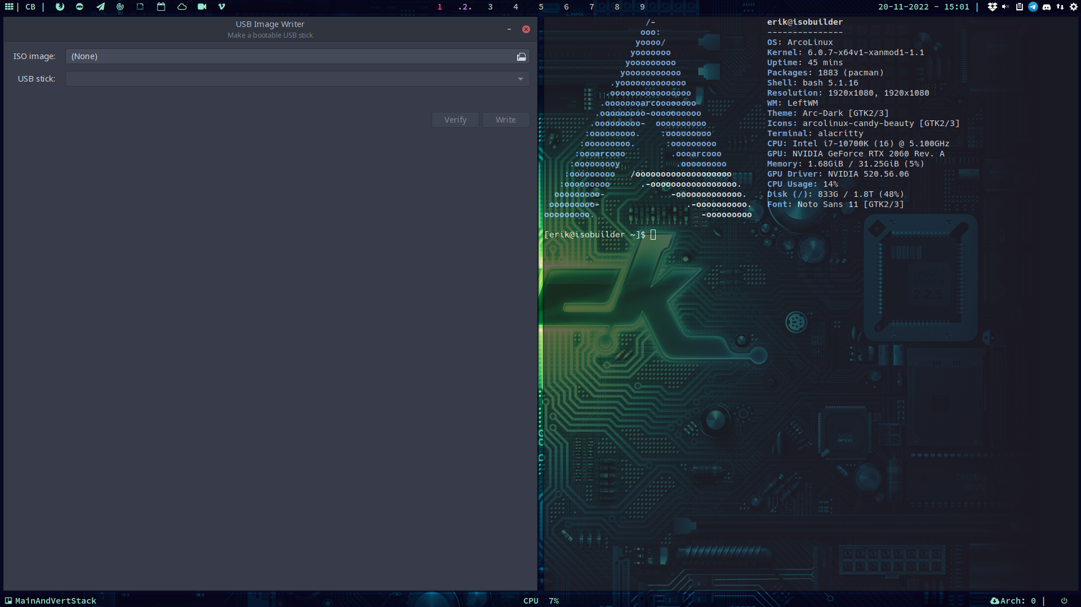Open the cloud icon on the top bar

181,7
